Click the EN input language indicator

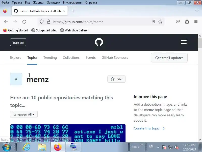[x=151, y=146]
